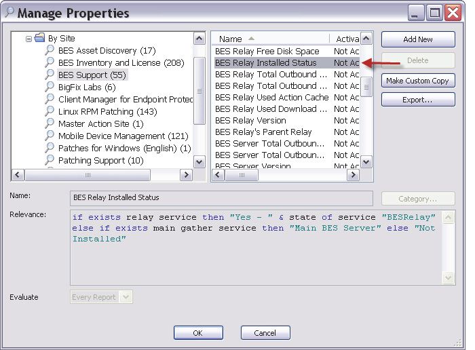Click property list scroll up arrow
Viewport: 475px width, 350px height.
[x=366, y=39]
